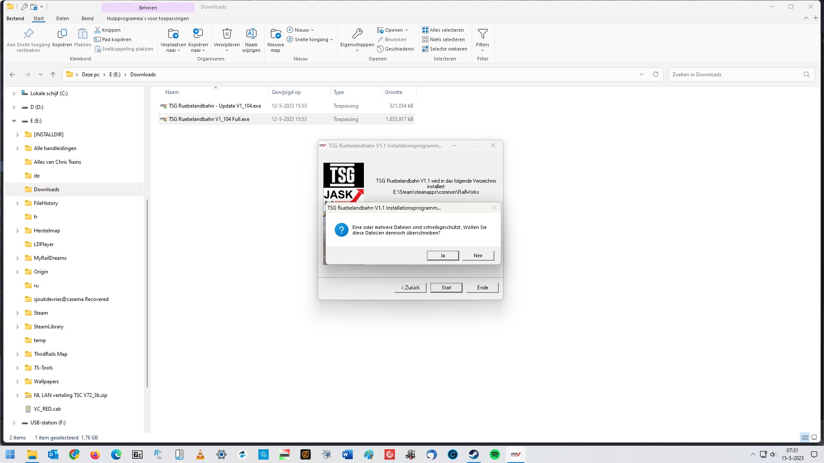Click the Spotify taskbar icon

494,454
